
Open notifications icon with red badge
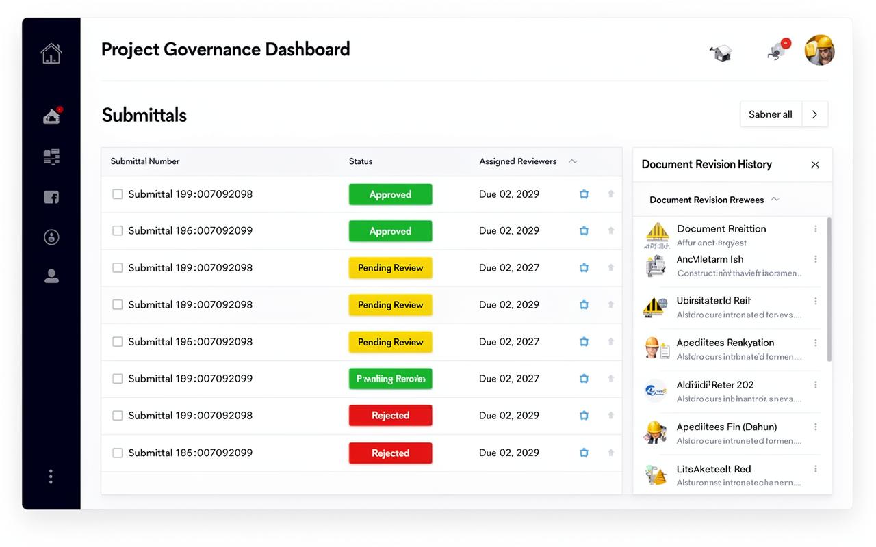click(778, 50)
